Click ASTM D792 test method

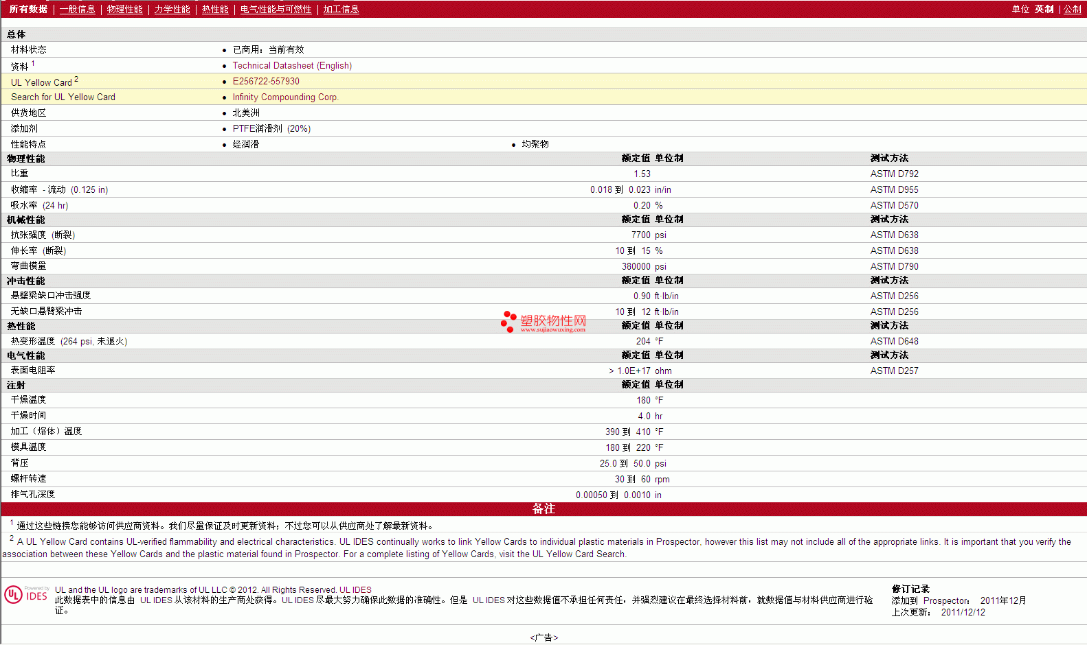click(894, 174)
